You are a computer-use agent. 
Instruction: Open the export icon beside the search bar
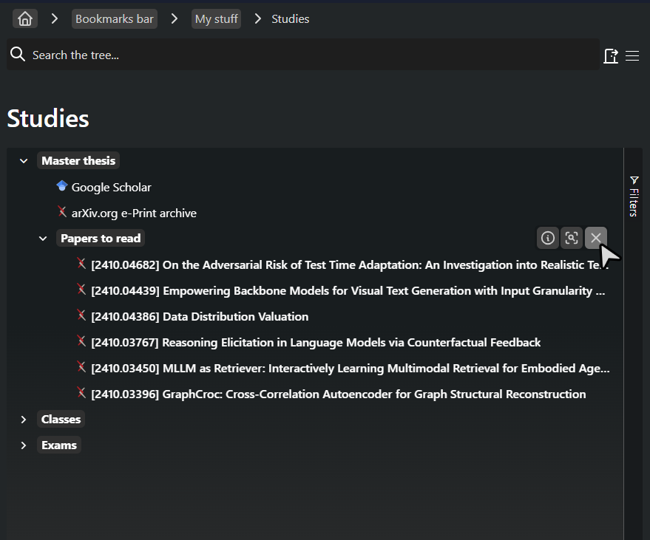[x=611, y=55]
